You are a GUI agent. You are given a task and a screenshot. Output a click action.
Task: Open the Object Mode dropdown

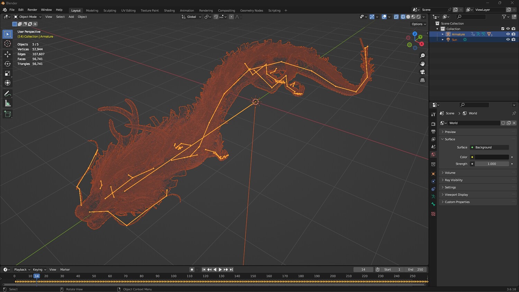28,17
